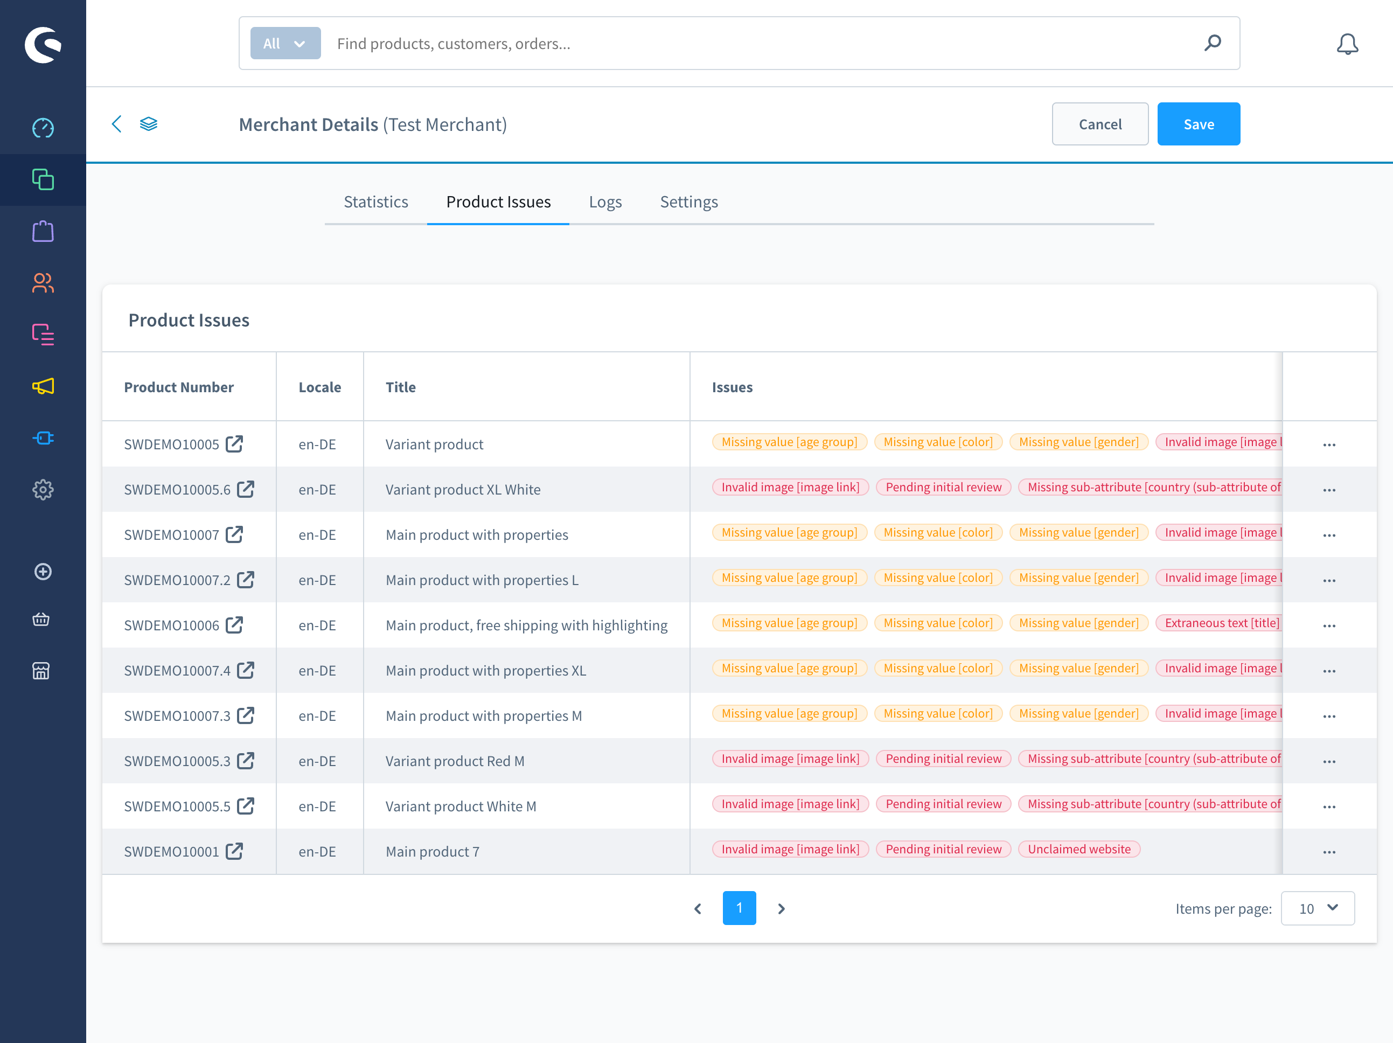1393x1043 pixels.
Task: Open Items per page dropdown
Action: (x=1318, y=908)
